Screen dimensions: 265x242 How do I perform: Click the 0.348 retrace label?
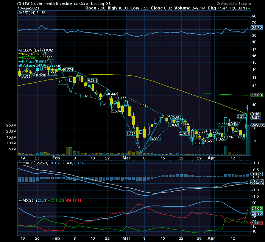[x=232, y=124]
